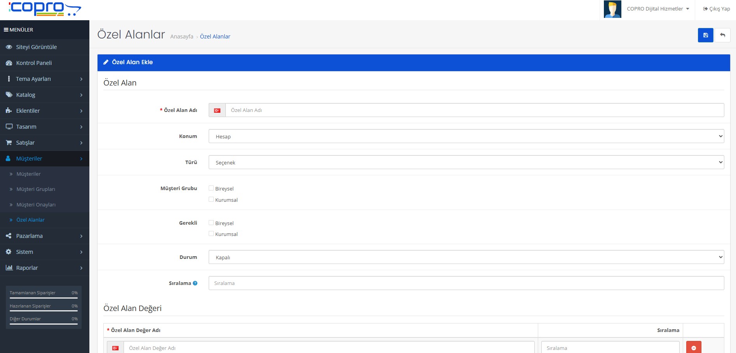The height and width of the screenshot is (353, 736).
Task: Click the blue save icon button
Action: tap(705, 35)
